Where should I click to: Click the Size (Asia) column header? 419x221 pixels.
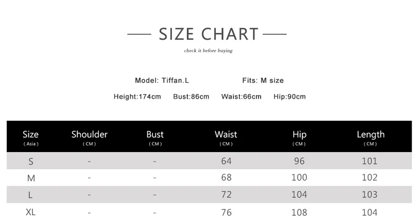pyautogui.click(x=31, y=137)
